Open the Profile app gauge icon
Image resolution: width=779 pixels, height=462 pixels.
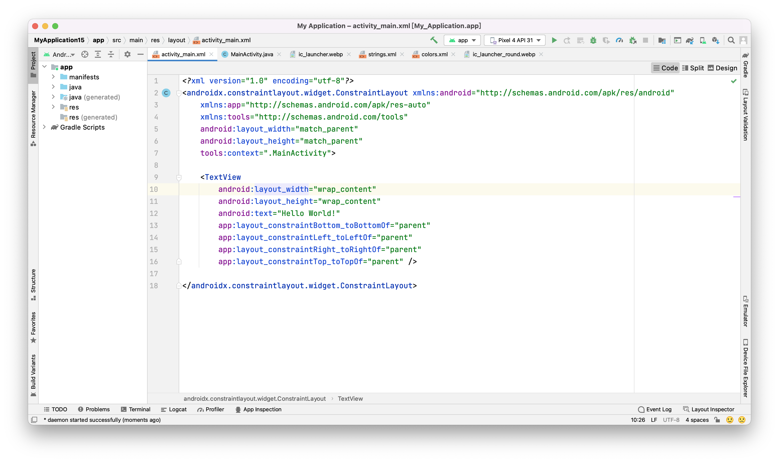(619, 40)
